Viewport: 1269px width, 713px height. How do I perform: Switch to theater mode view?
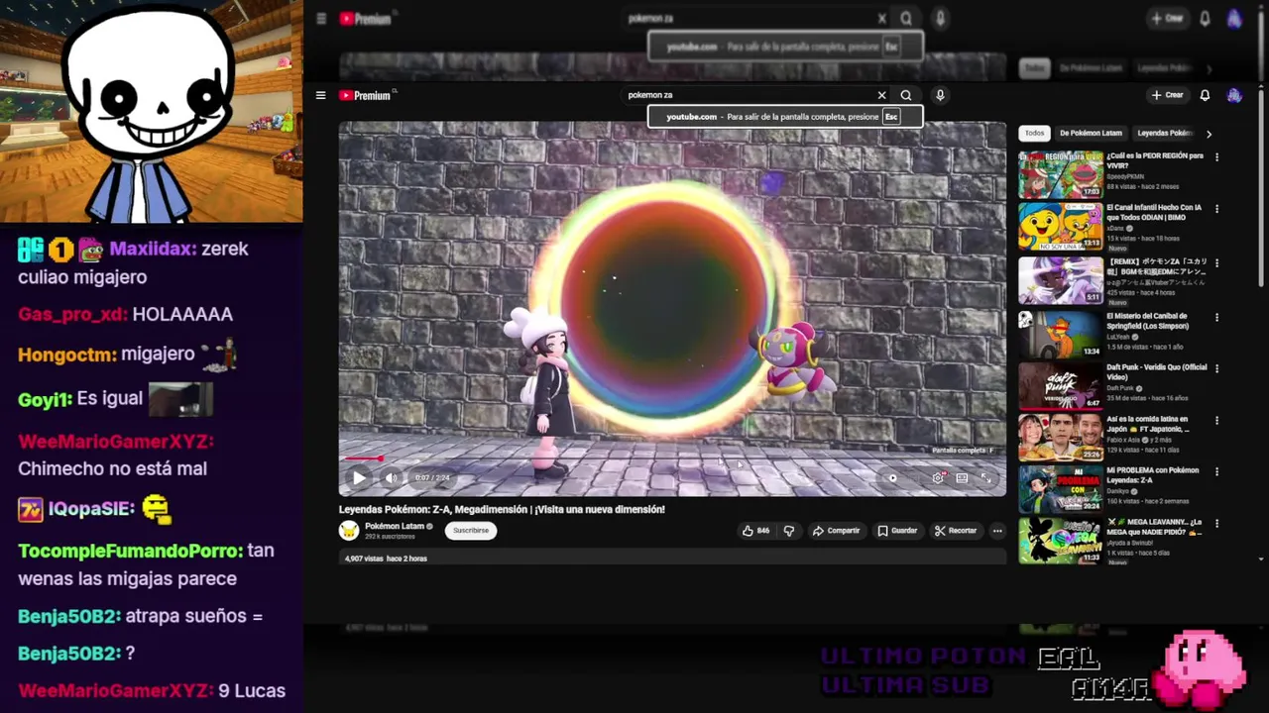point(962,478)
